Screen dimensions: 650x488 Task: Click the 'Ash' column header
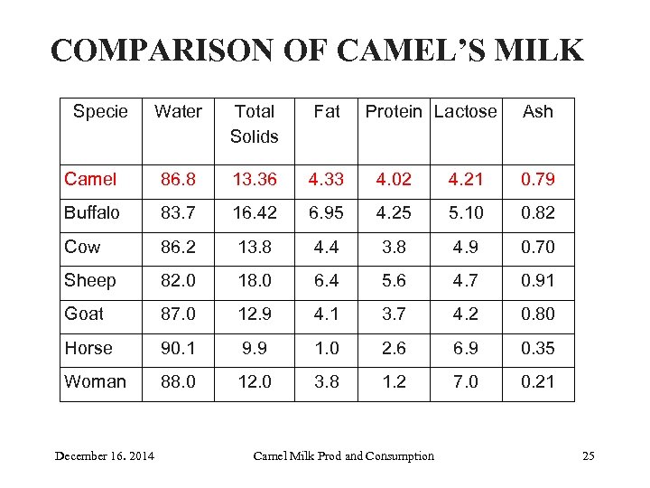tap(537, 112)
